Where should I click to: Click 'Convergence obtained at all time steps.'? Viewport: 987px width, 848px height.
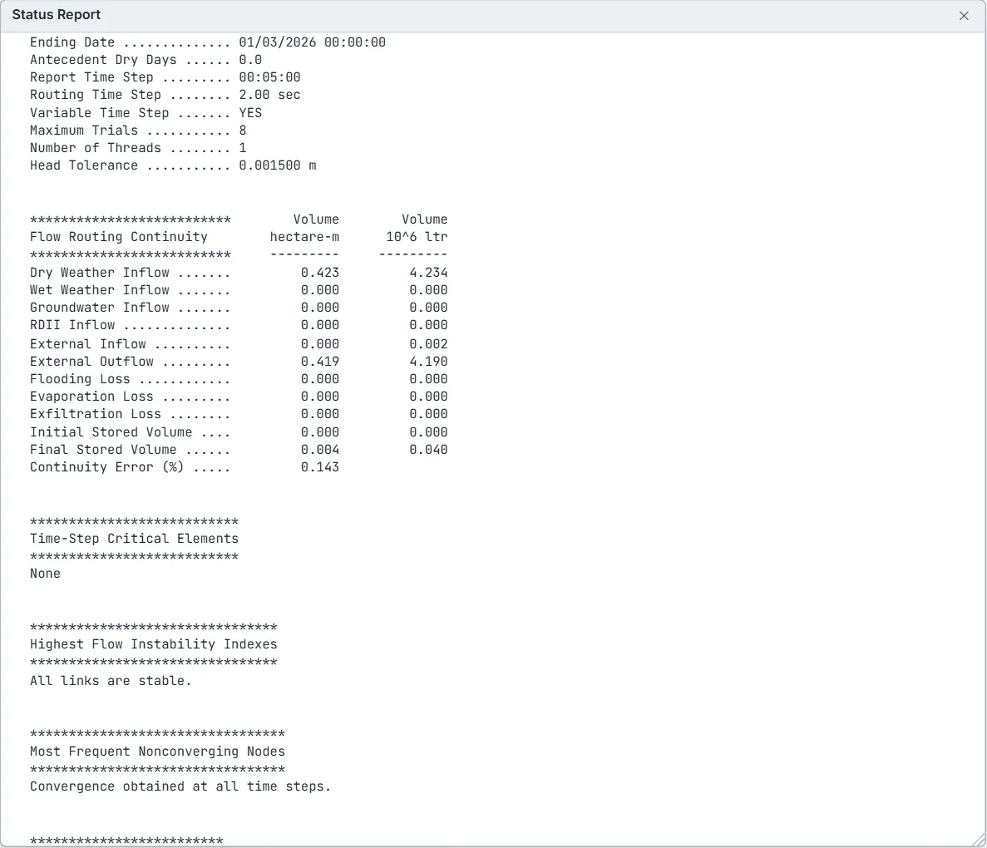pyautogui.click(x=180, y=787)
